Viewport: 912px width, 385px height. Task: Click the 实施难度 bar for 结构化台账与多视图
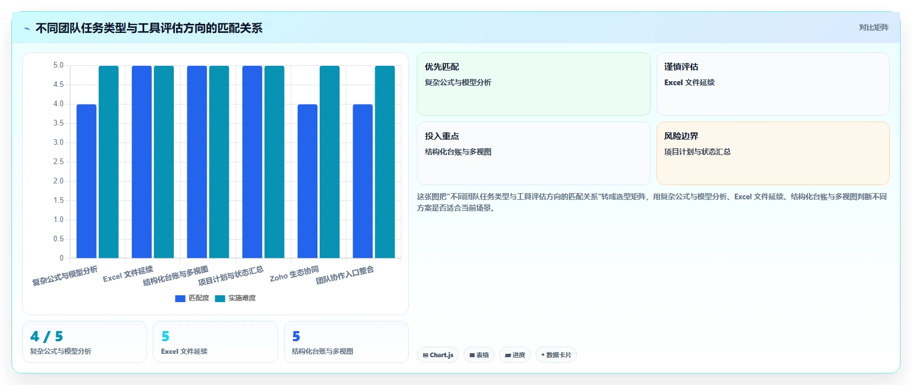[219, 162]
